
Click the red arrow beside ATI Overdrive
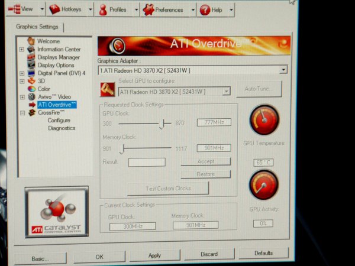[32, 105]
